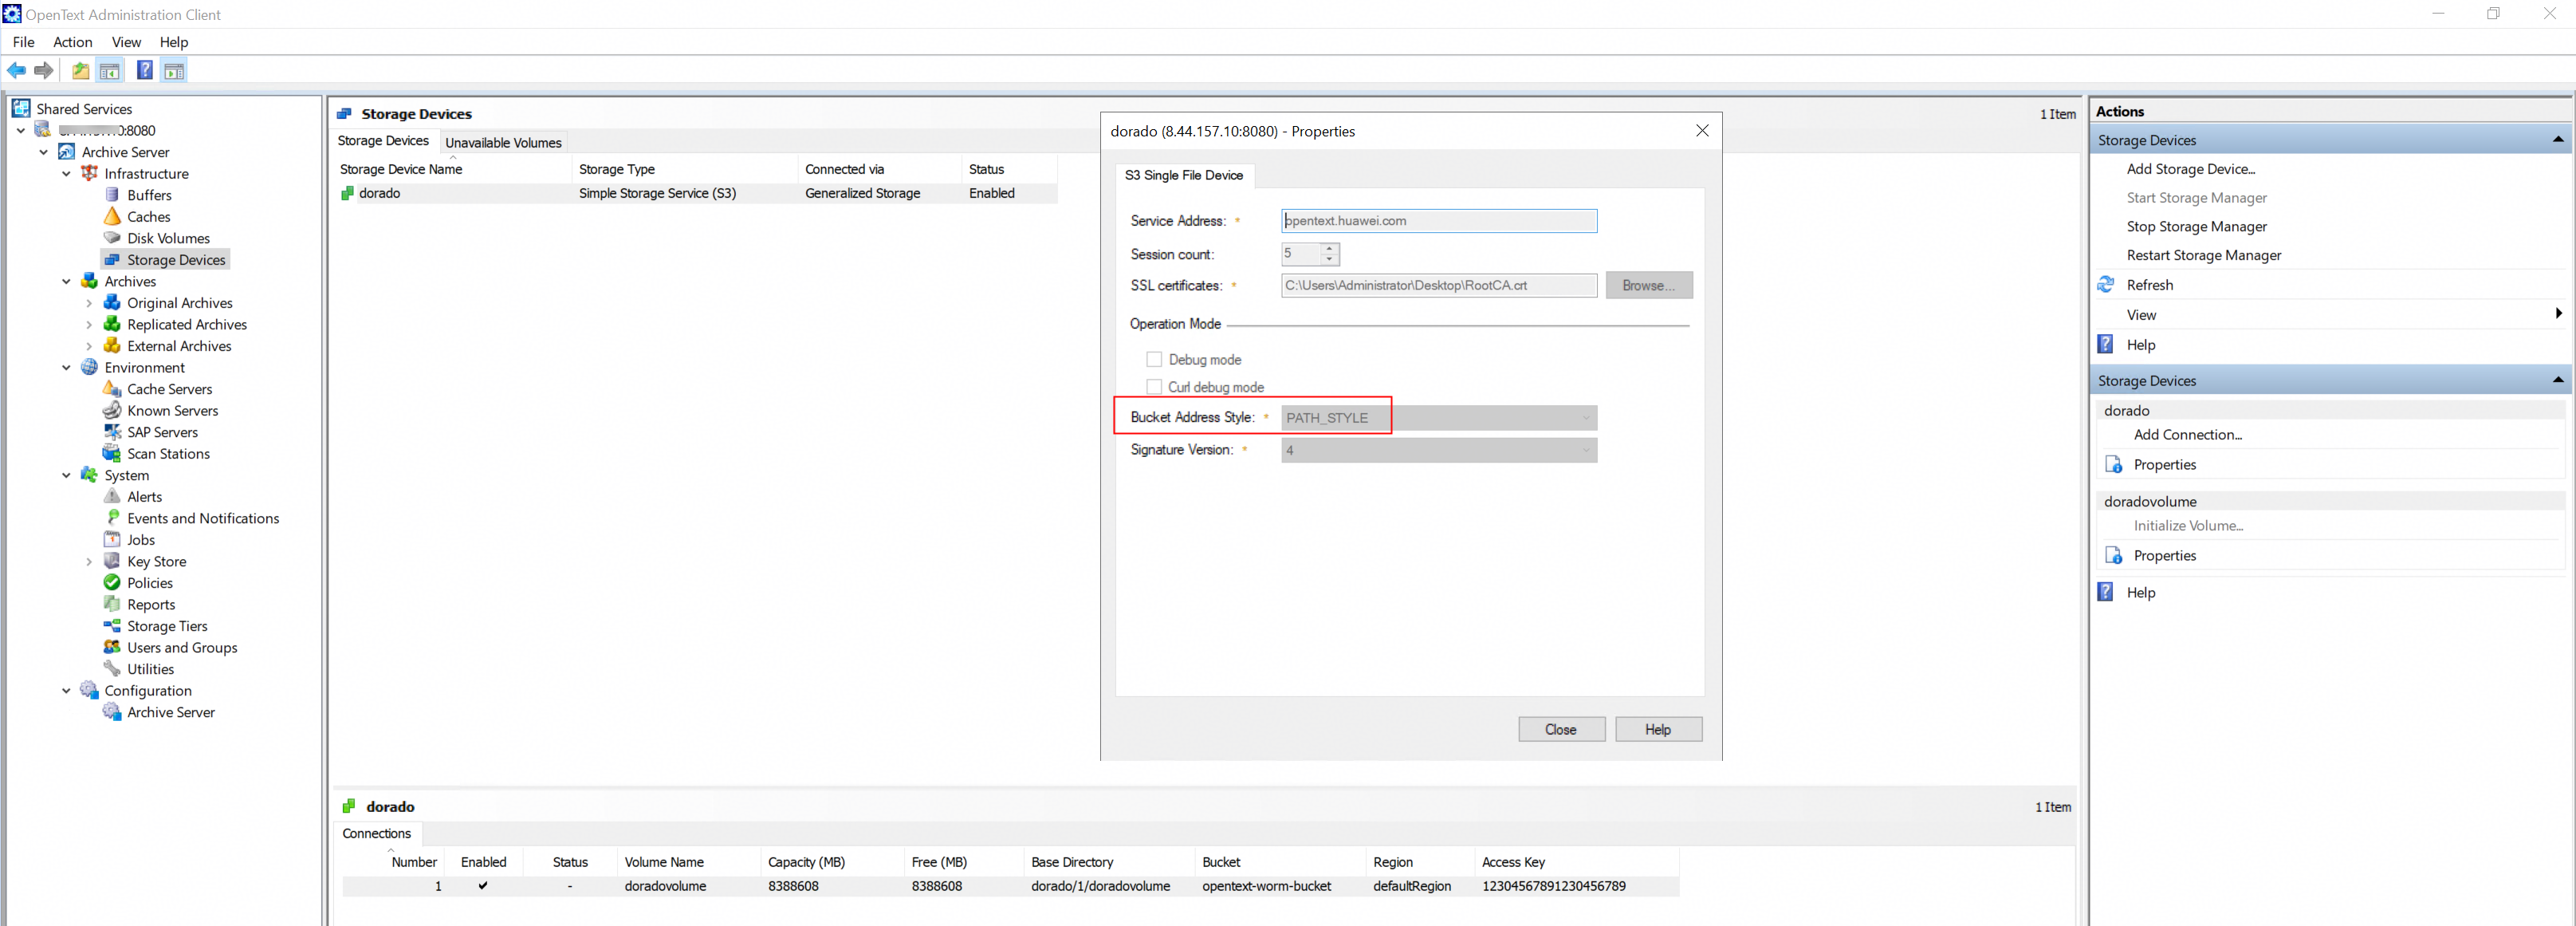The image size is (2576, 926).
Task: Click the SSL certificates path field
Action: click(1439, 285)
